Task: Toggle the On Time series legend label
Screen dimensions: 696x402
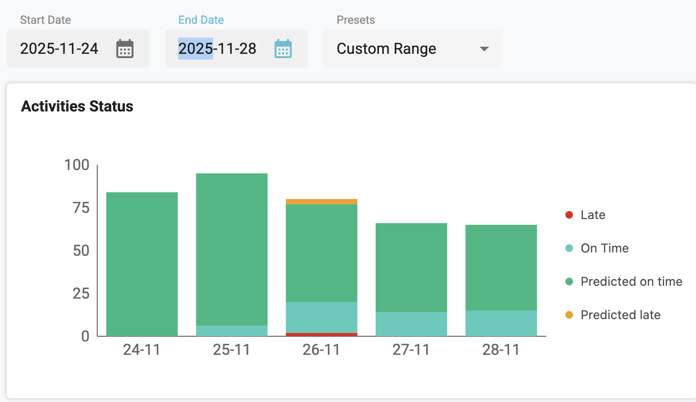Action: [x=604, y=248]
